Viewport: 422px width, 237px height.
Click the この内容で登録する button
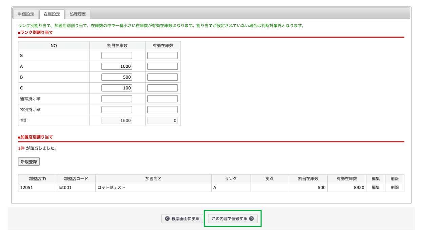click(x=232, y=219)
